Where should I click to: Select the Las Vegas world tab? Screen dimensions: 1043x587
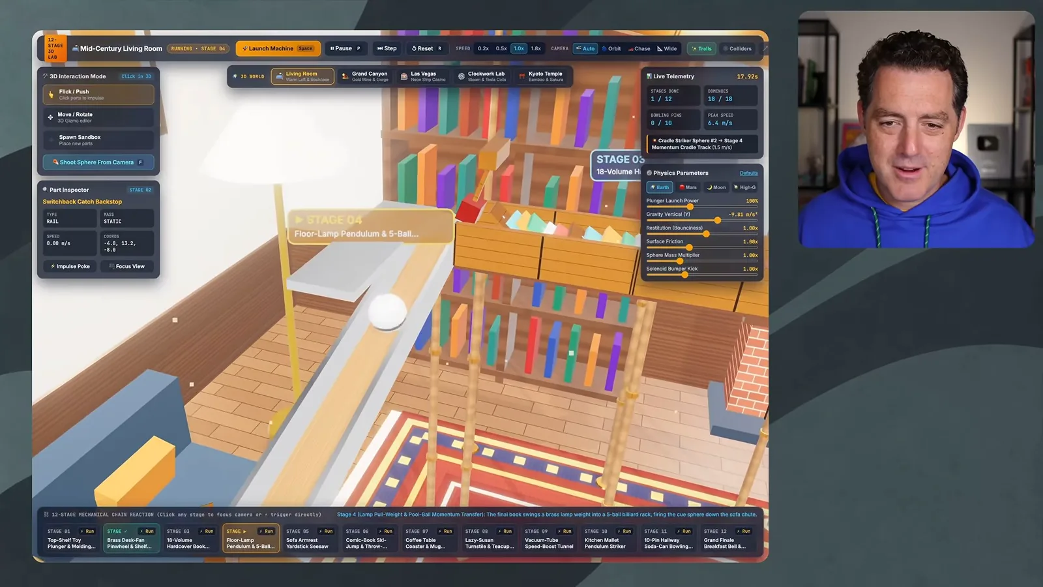coord(423,76)
